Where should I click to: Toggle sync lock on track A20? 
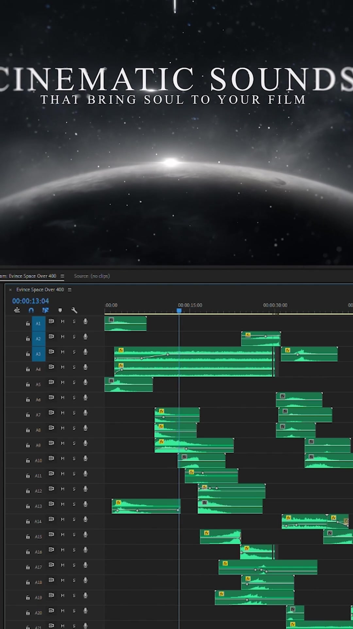click(x=51, y=610)
